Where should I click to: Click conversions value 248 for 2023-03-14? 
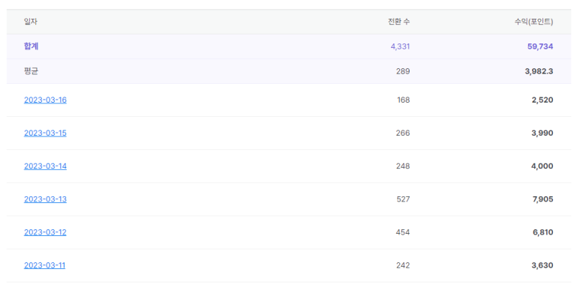[x=403, y=166]
